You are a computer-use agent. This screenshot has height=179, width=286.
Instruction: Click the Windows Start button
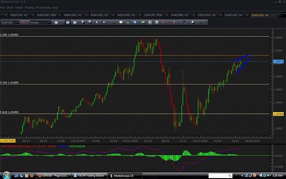point(6,175)
